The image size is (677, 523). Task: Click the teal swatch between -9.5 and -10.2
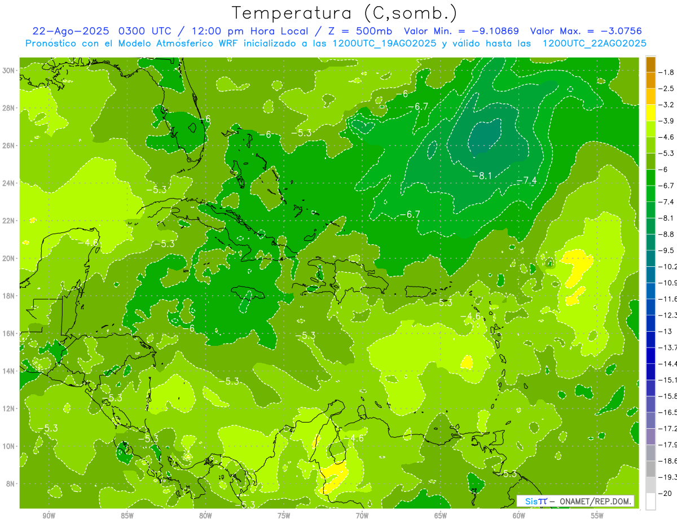coord(650,258)
